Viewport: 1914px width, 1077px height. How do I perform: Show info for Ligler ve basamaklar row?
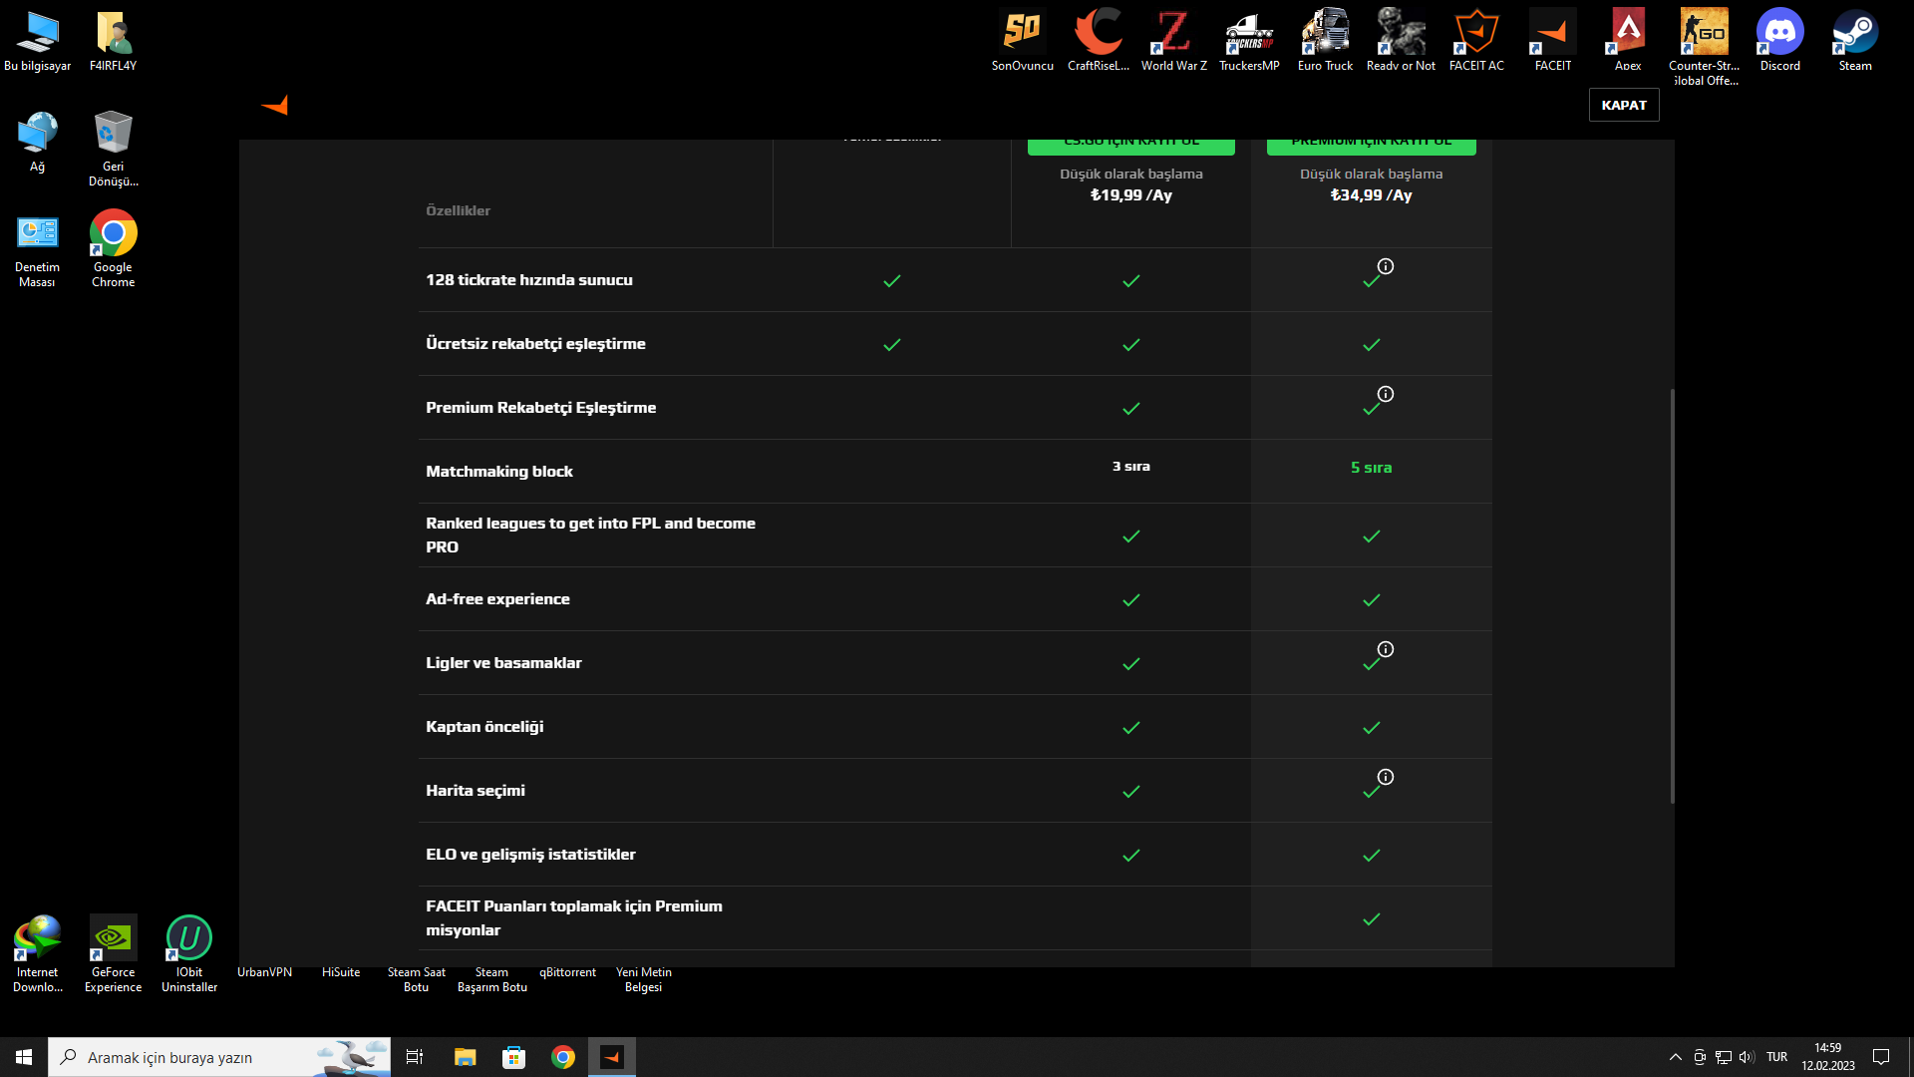pyautogui.click(x=1386, y=649)
